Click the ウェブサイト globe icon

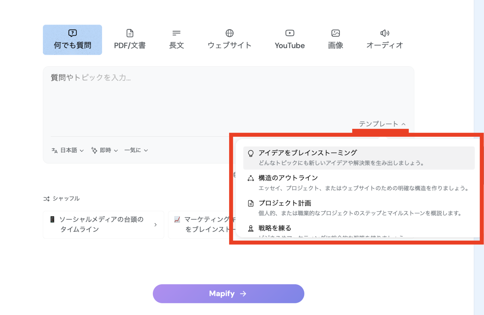tap(229, 32)
